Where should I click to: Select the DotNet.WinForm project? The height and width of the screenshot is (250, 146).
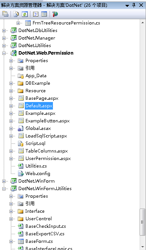pos(36,181)
